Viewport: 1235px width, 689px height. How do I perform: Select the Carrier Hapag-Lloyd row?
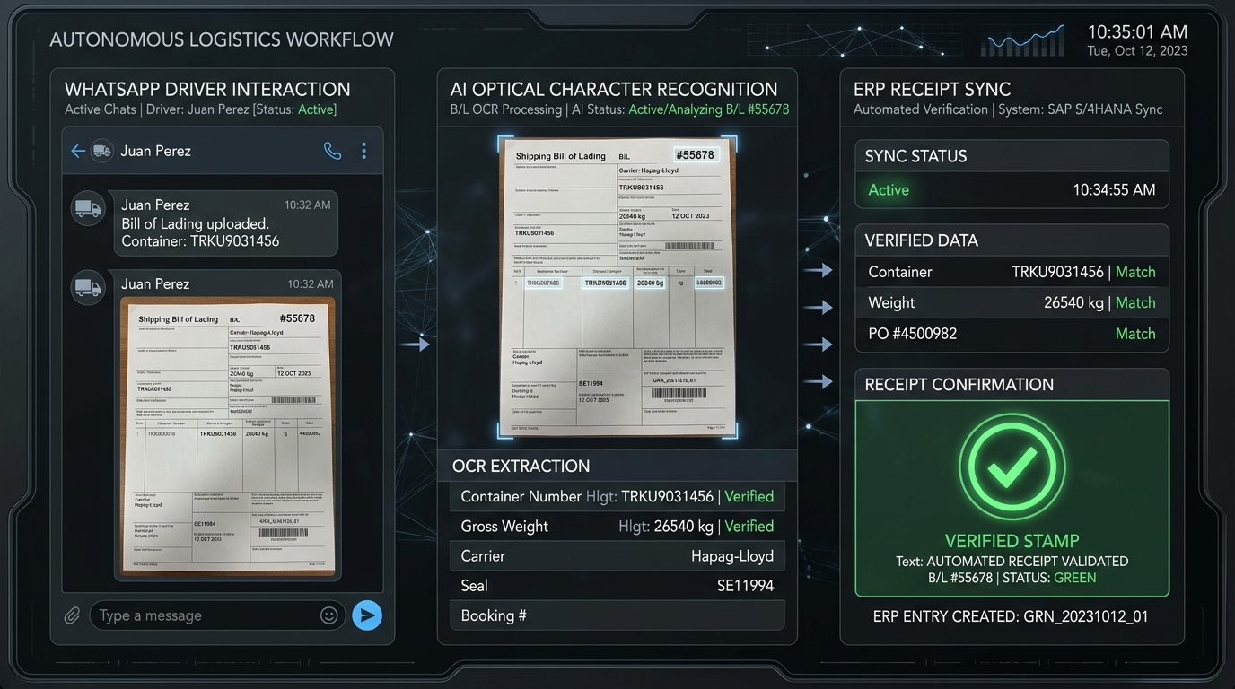click(617, 555)
